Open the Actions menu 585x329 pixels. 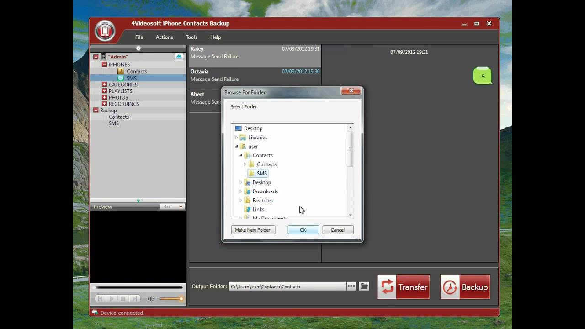[164, 37]
